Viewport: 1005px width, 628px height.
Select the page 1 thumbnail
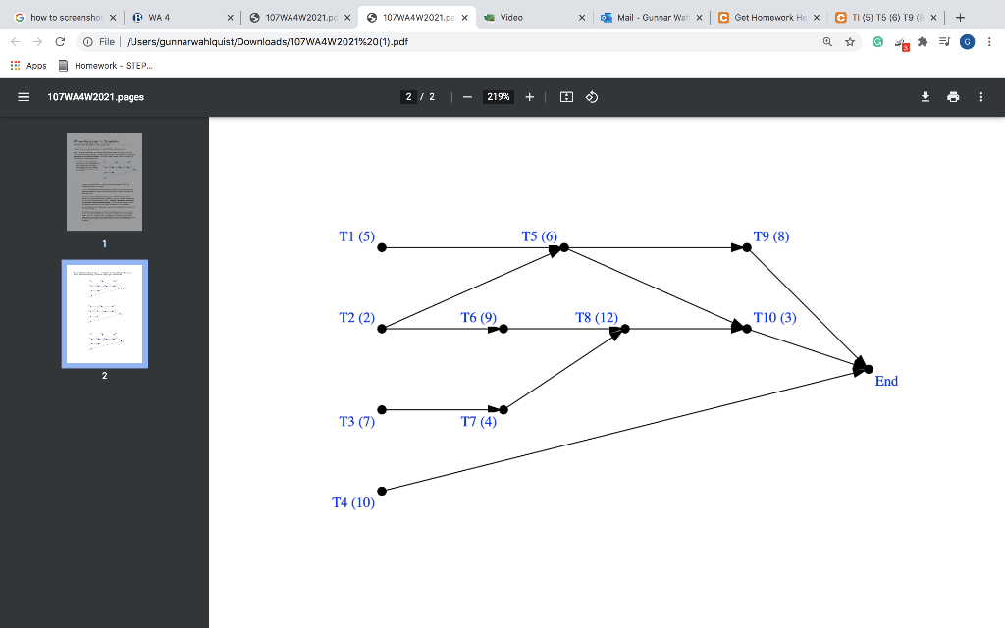pyautogui.click(x=104, y=182)
